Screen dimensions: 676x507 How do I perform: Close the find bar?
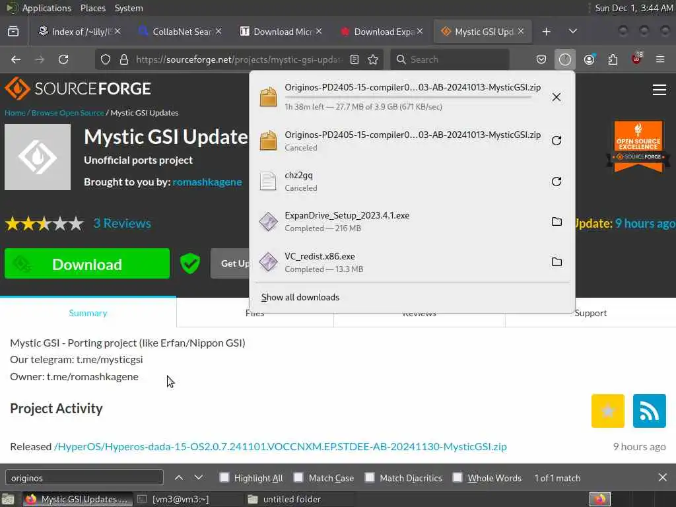click(663, 477)
